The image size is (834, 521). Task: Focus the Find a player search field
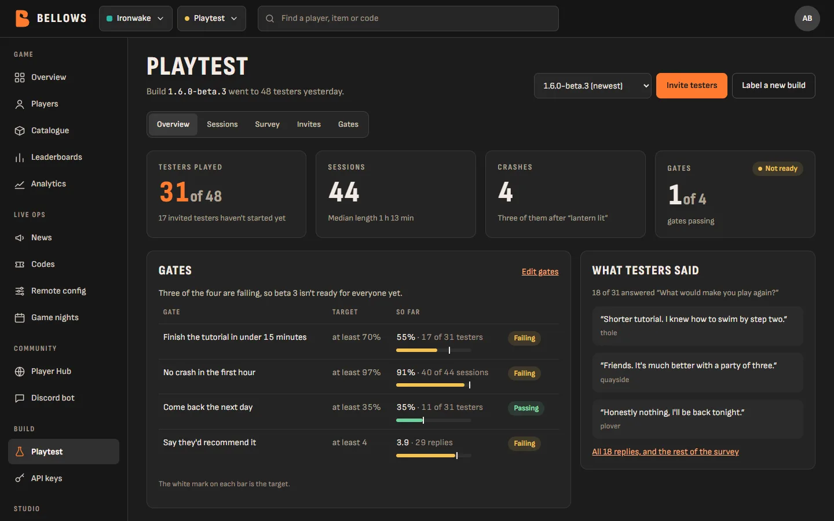[x=408, y=19]
